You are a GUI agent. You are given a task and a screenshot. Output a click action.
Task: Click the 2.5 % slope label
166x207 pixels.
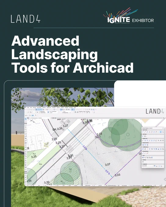[85, 148]
